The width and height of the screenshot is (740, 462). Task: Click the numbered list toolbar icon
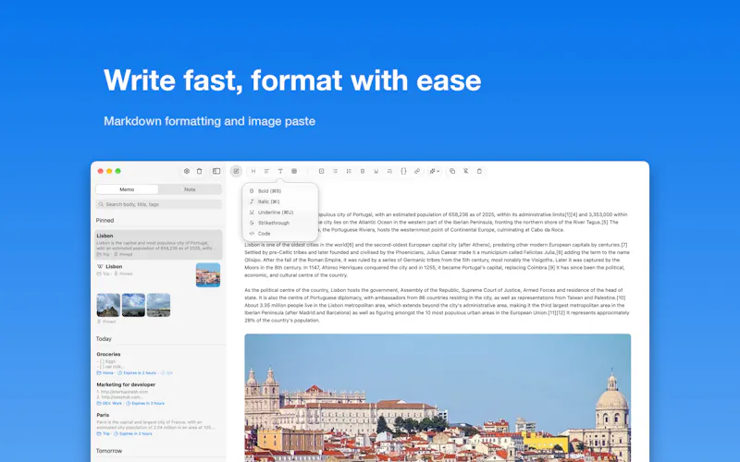349,171
